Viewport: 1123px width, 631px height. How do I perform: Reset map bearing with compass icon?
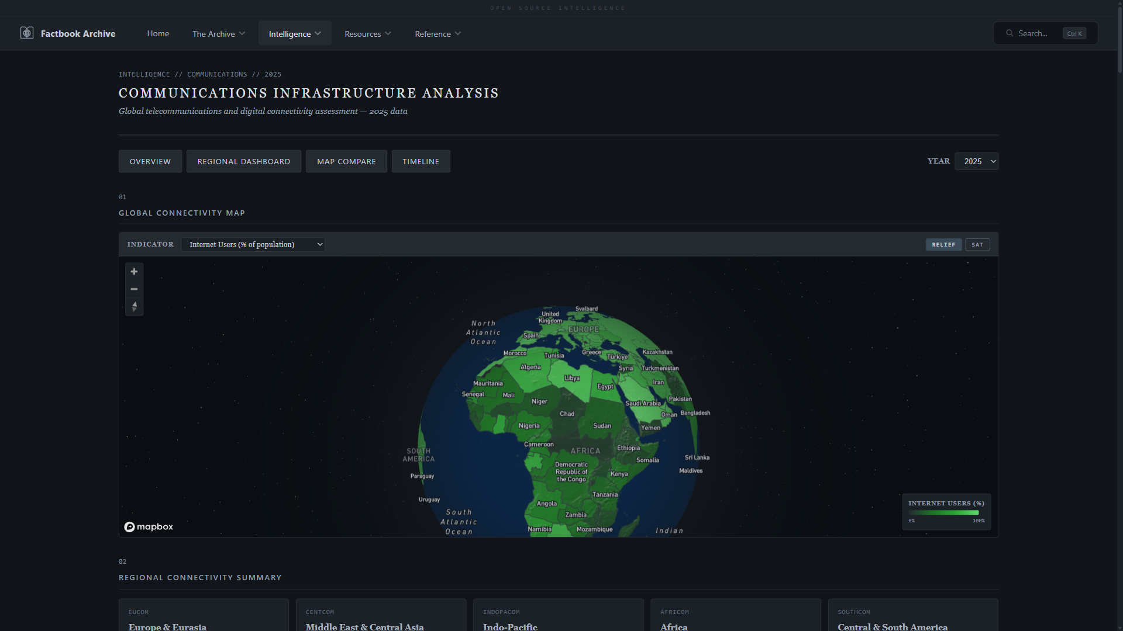coord(134,307)
